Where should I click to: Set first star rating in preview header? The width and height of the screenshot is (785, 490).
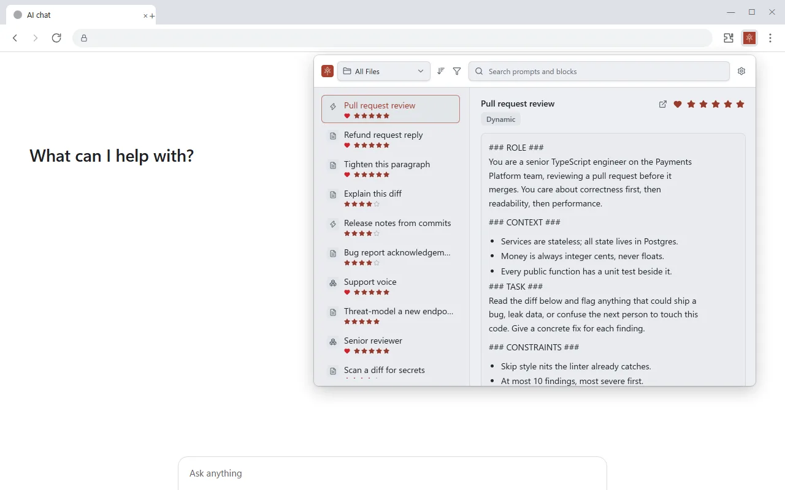pyautogui.click(x=691, y=104)
